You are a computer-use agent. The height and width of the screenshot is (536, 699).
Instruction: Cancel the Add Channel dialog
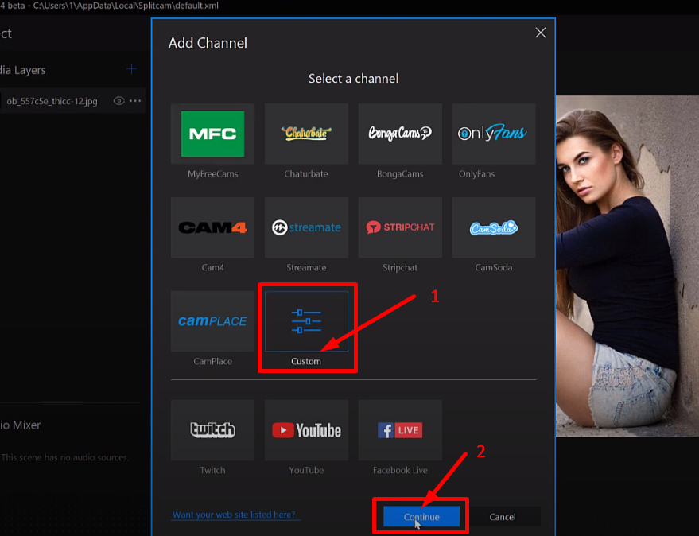click(503, 516)
